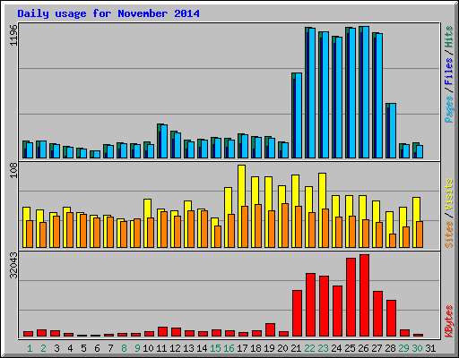This screenshot has height=358, width=459.
Task: Click the 'KBytes' legend label
Action: point(449,321)
